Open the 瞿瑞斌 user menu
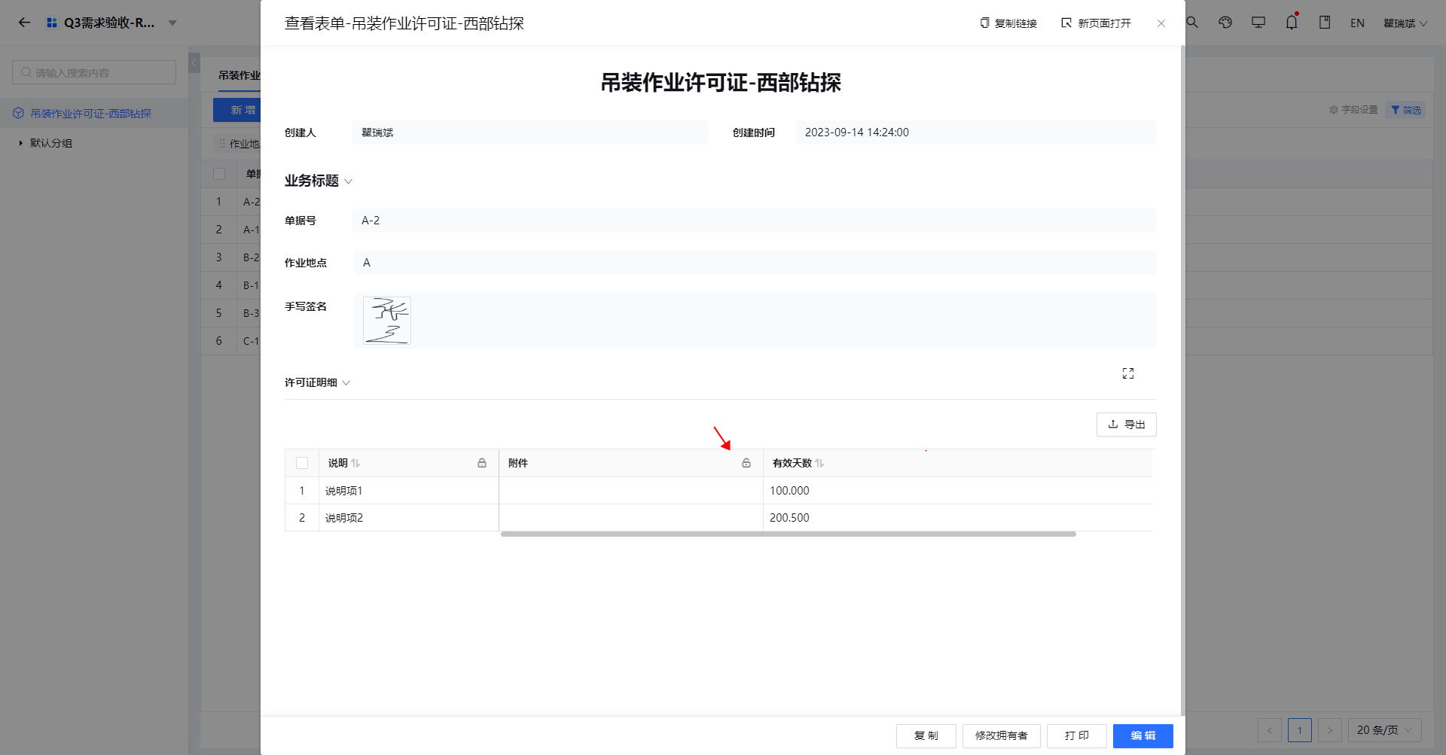The image size is (1446, 755). 1405,23
